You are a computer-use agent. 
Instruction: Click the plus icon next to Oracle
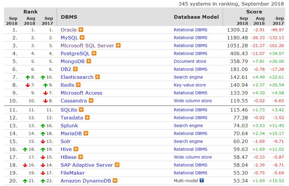(81, 30)
